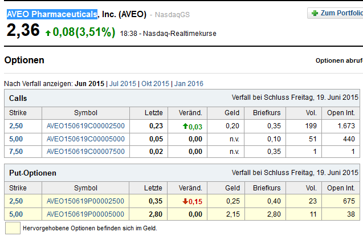This screenshot has height=240, width=363.
Task: Select the Jul 2015 expiry tab
Action: 123,84
